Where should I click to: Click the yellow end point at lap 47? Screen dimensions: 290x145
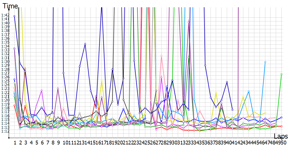coord(265,113)
